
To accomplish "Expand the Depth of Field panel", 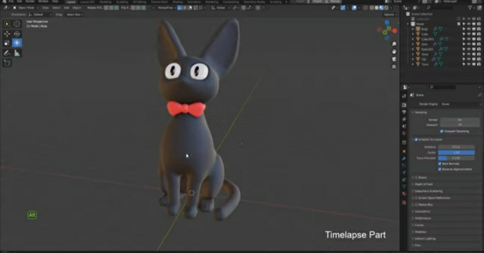I will [x=424, y=185].
